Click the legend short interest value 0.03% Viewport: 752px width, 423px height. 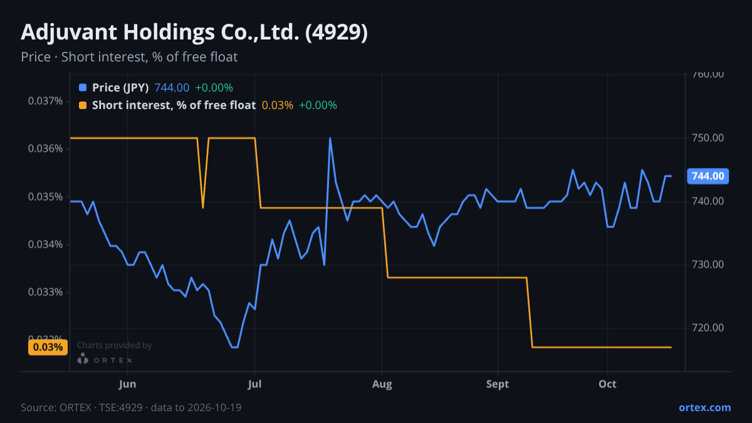(278, 105)
